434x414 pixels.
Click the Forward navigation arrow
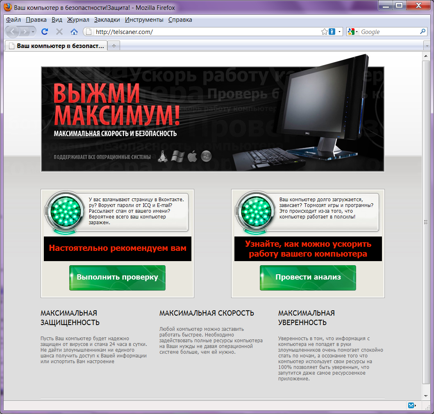[25, 32]
